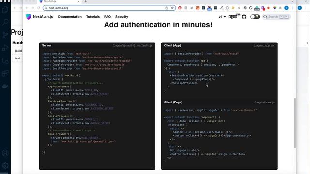
Task: Click the Client (App) code block heading
Action: [x=172, y=45]
